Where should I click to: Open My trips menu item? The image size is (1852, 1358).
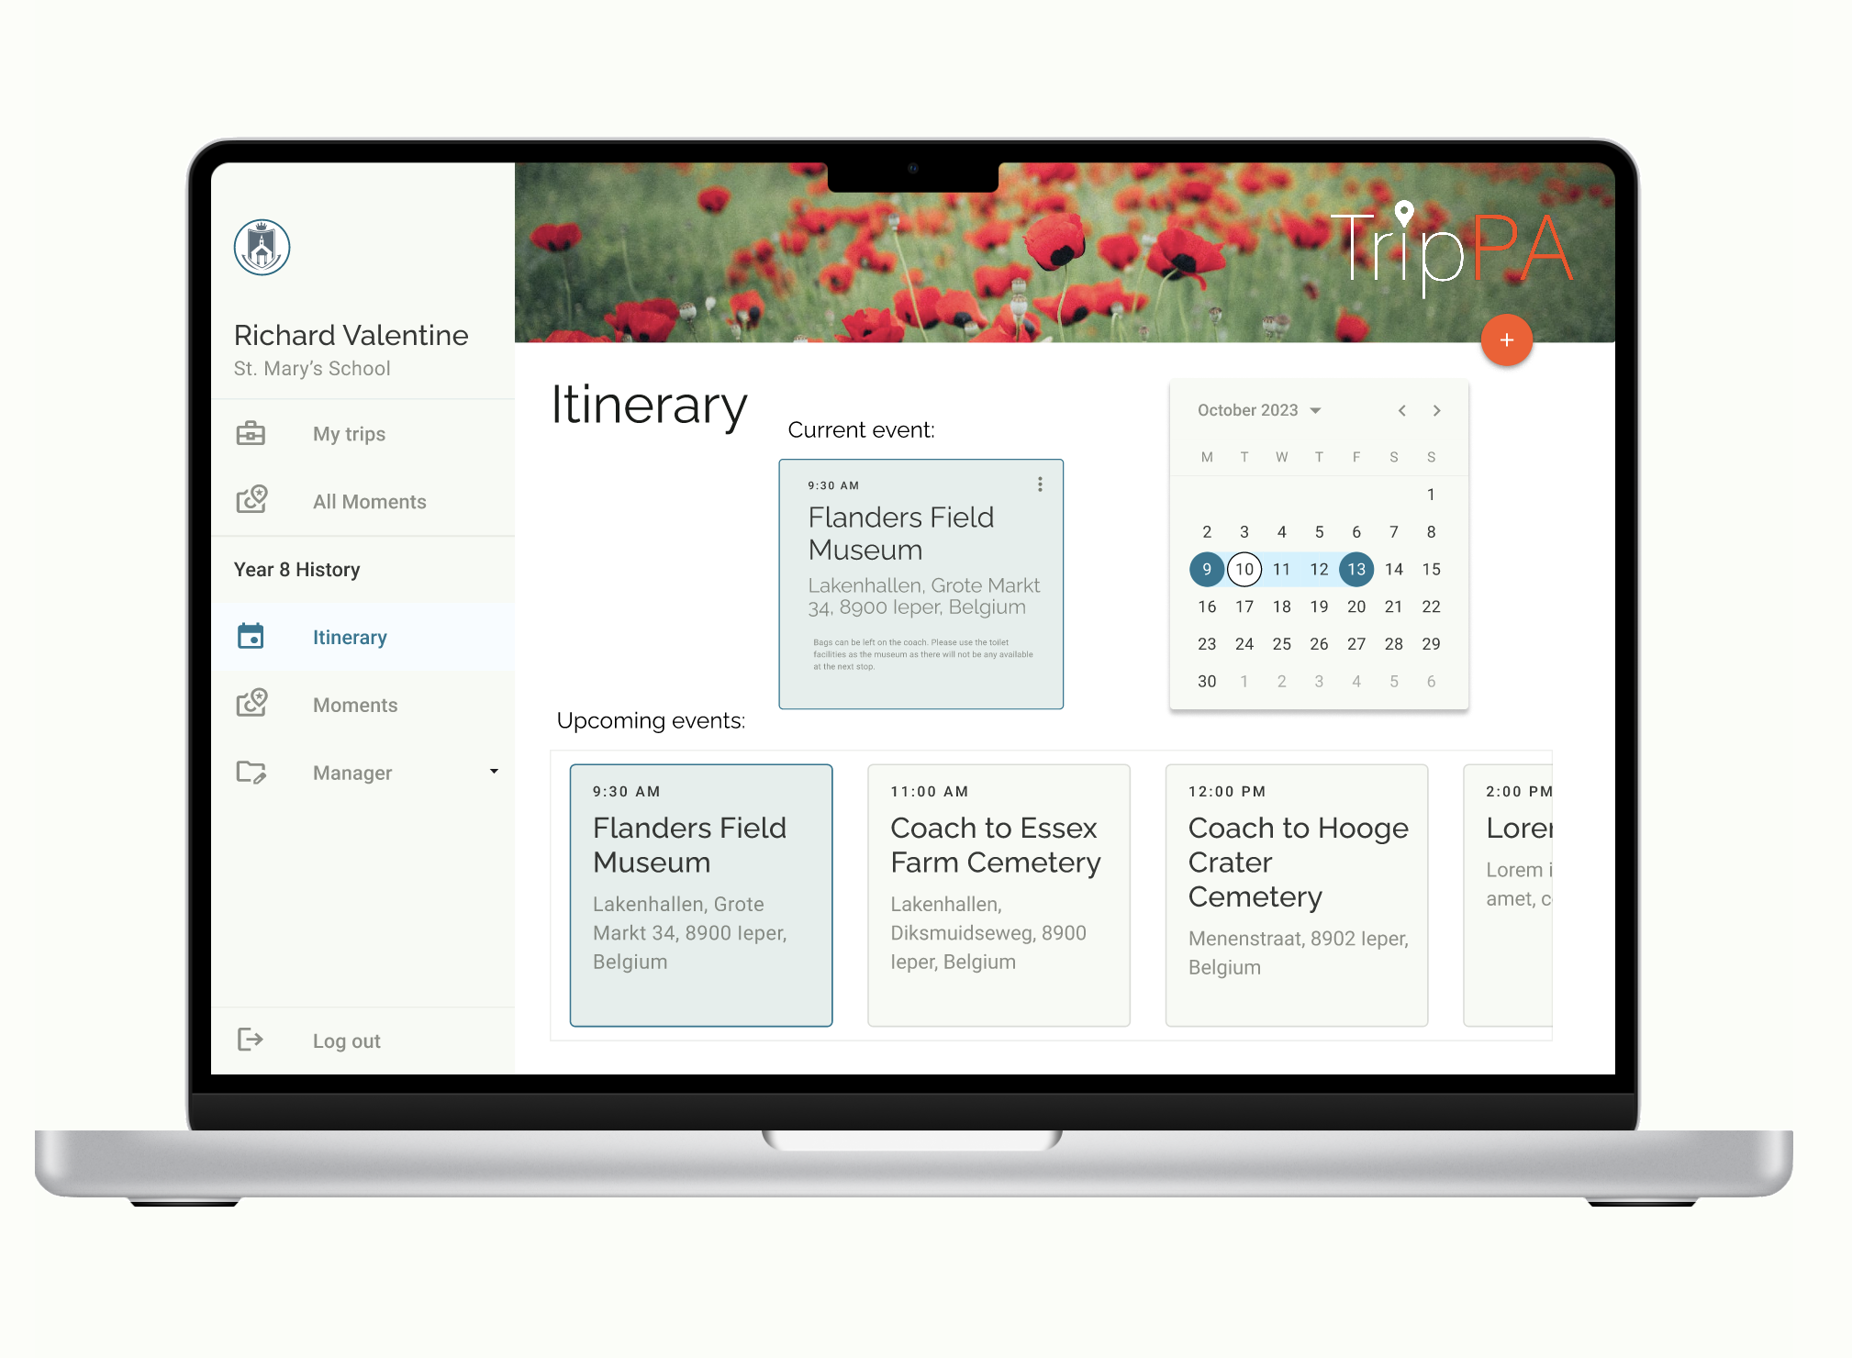pyautogui.click(x=349, y=434)
